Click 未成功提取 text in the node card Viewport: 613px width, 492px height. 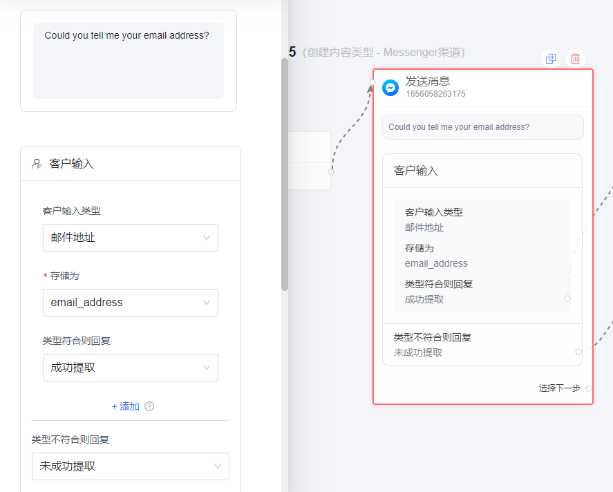tap(418, 352)
